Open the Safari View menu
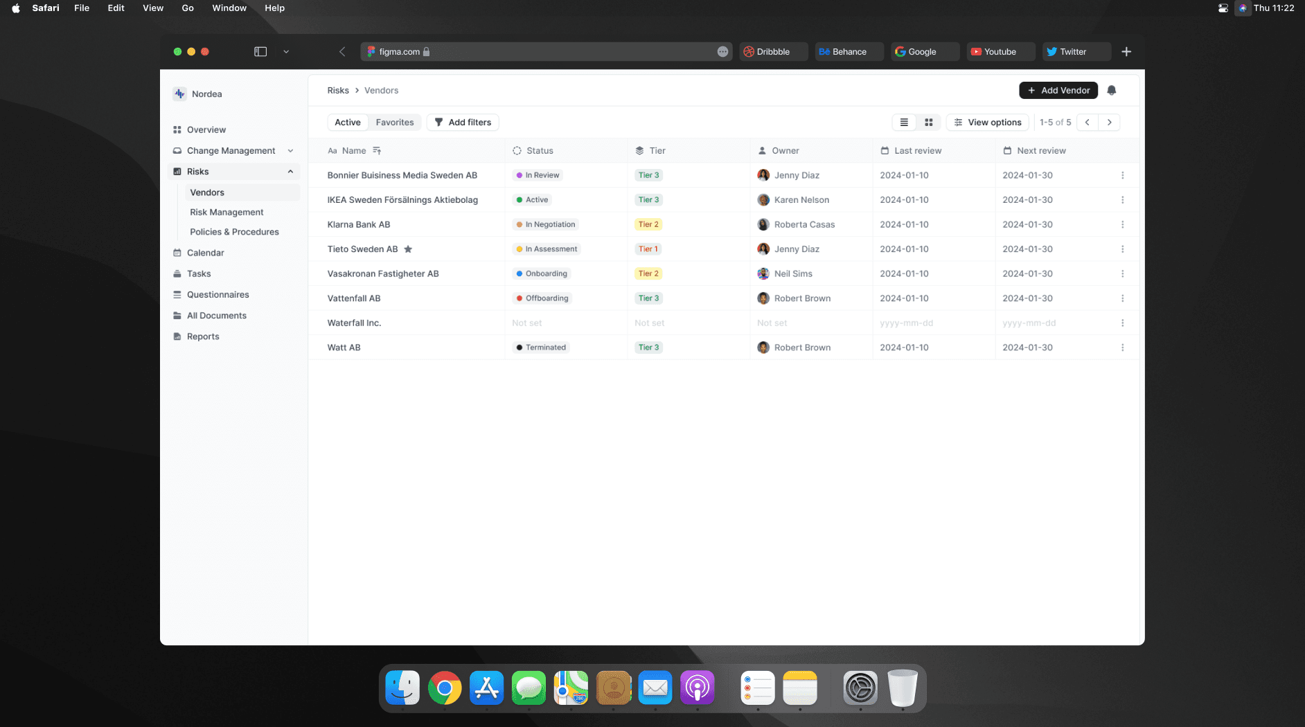 153,8
